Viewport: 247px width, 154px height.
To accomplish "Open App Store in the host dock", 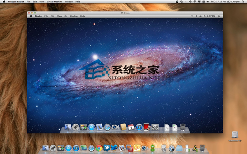I will pyautogui.click(x=68, y=148).
